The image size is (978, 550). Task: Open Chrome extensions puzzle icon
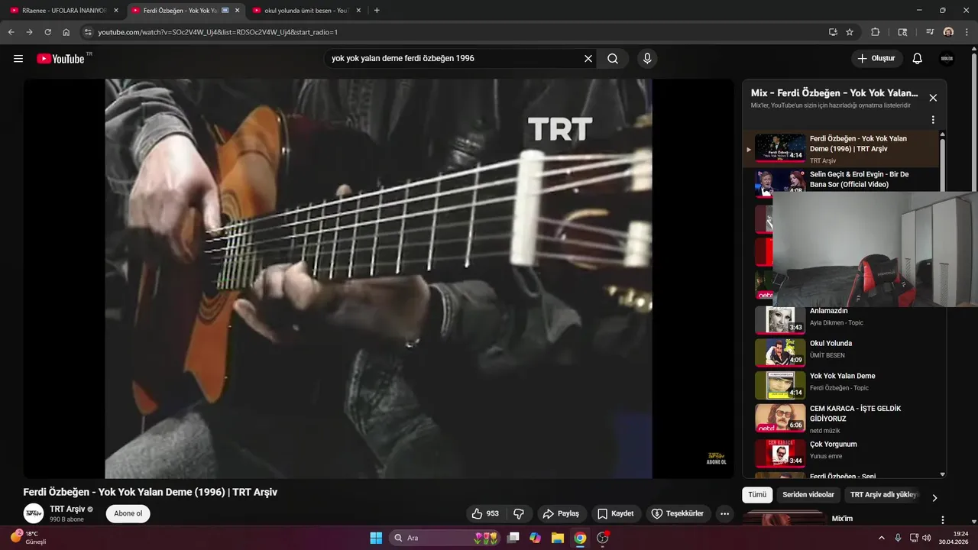(x=876, y=32)
